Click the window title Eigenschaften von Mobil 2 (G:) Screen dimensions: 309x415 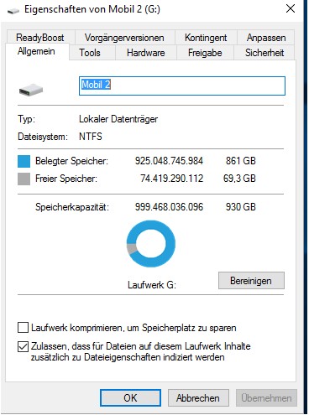tap(92, 9)
